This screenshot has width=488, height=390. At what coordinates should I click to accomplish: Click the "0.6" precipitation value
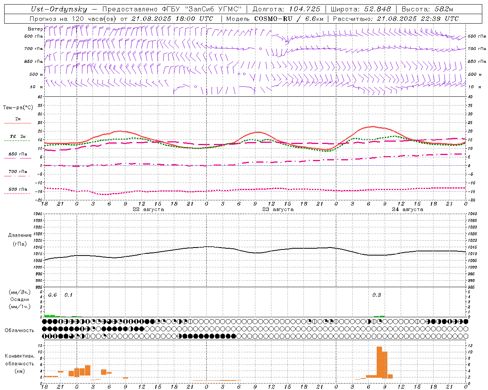click(x=52, y=295)
